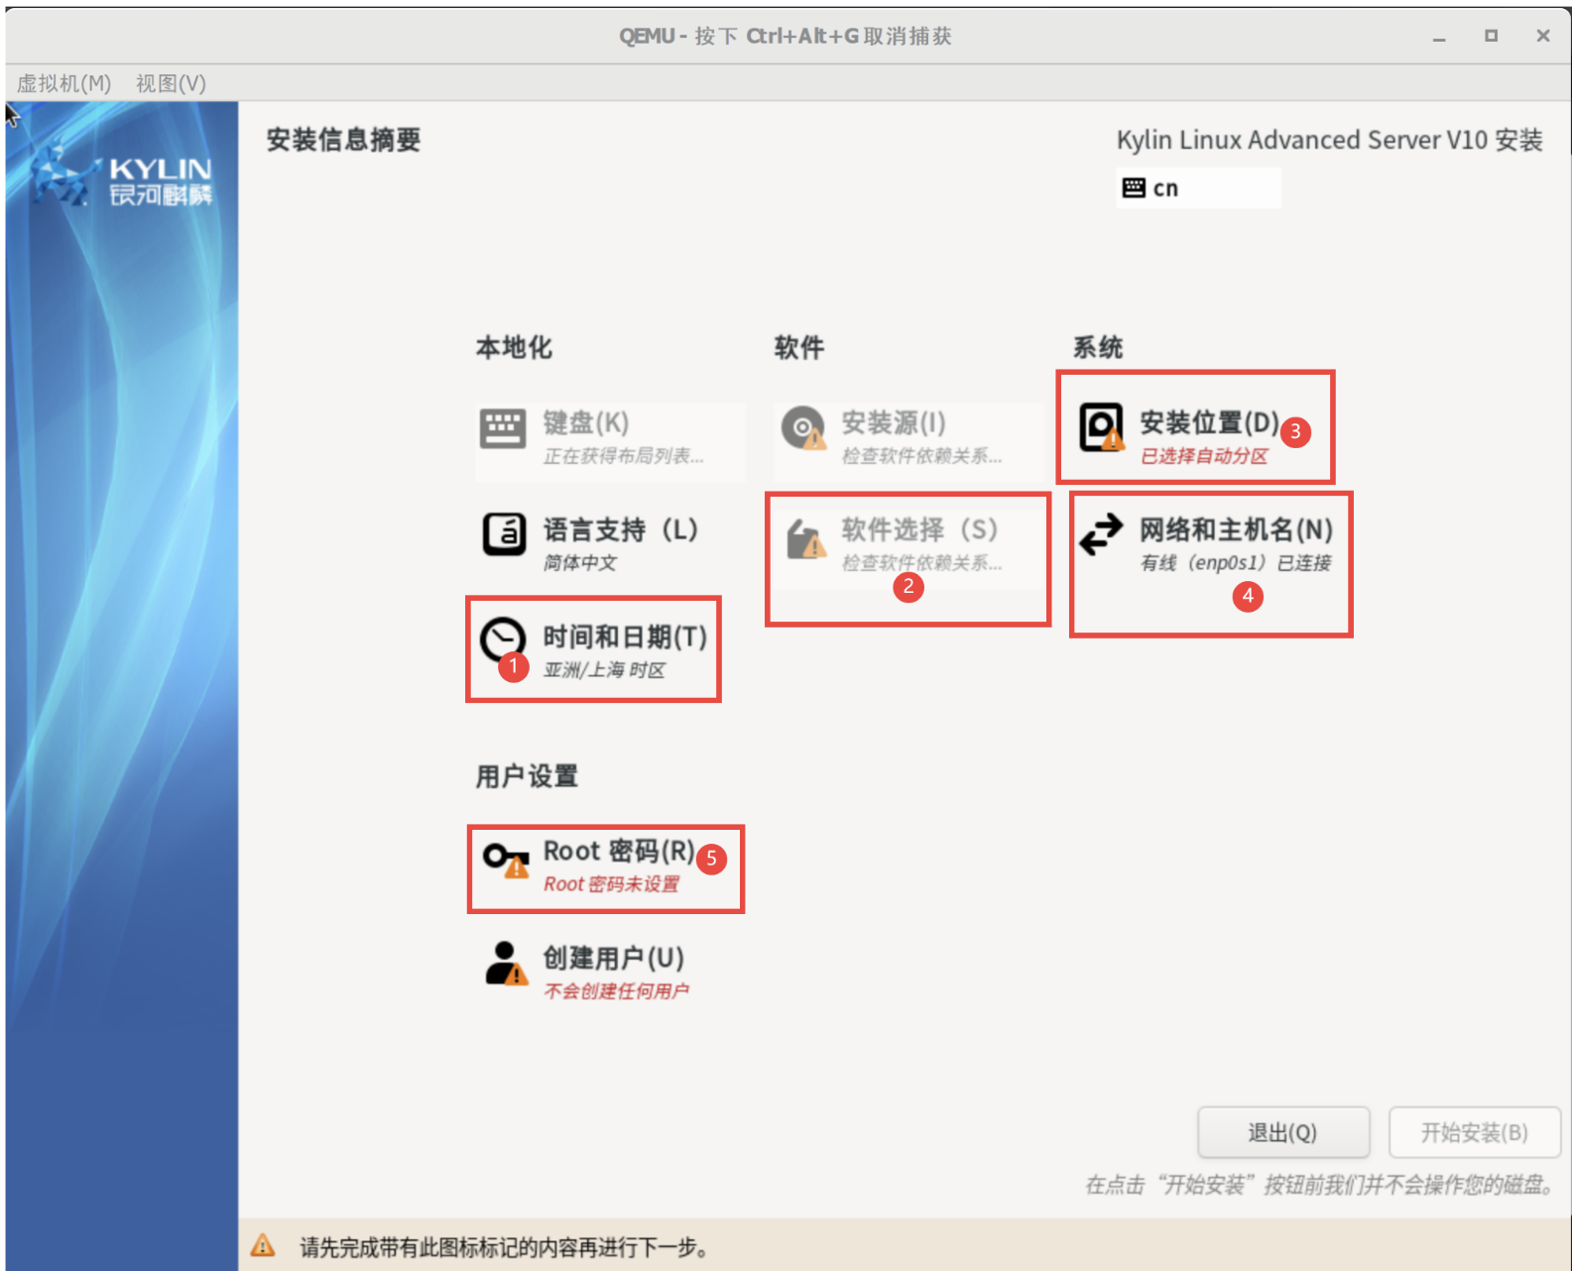Viewport: 1572px width, 1271px height.
Task: Click the cn keyboard layout indicator
Action: click(x=1198, y=187)
